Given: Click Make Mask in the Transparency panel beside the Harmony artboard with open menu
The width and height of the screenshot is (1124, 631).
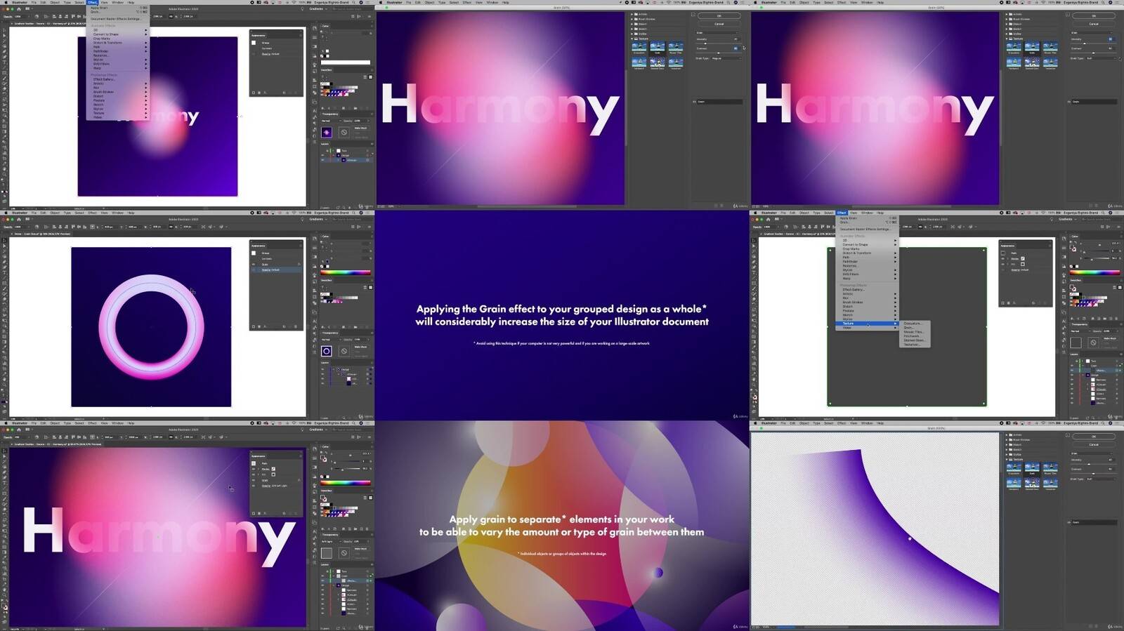Looking at the screenshot, I should (x=362, y=128).
